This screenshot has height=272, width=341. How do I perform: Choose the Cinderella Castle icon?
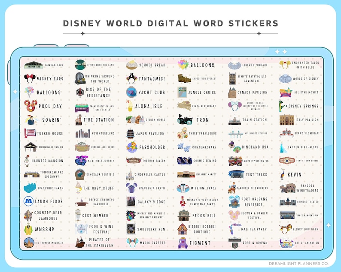[x=130, y=174]
